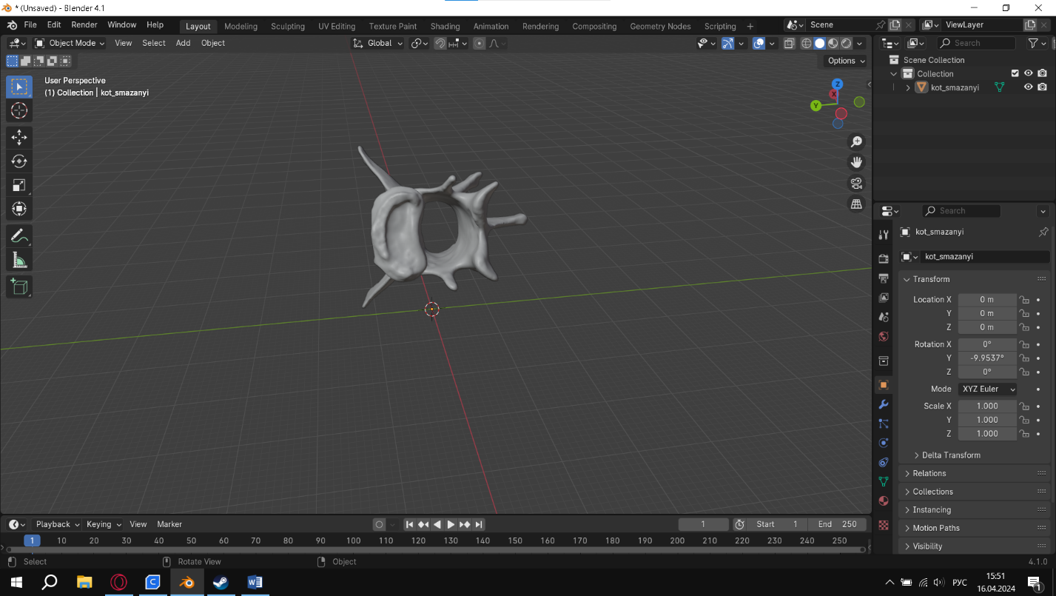
Task: Open the Modifiers wrench tab in Properties
Action: pos(883,404)
